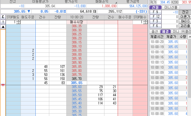This screenshot has width=191, height=116.
Task: Click the solid triangle scroll-up button
Action: coord(3,27)
